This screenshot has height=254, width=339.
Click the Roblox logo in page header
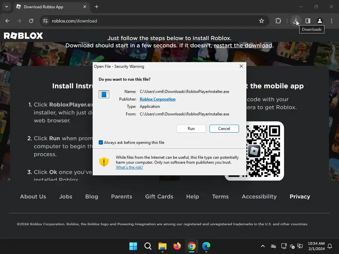point(24,36)
